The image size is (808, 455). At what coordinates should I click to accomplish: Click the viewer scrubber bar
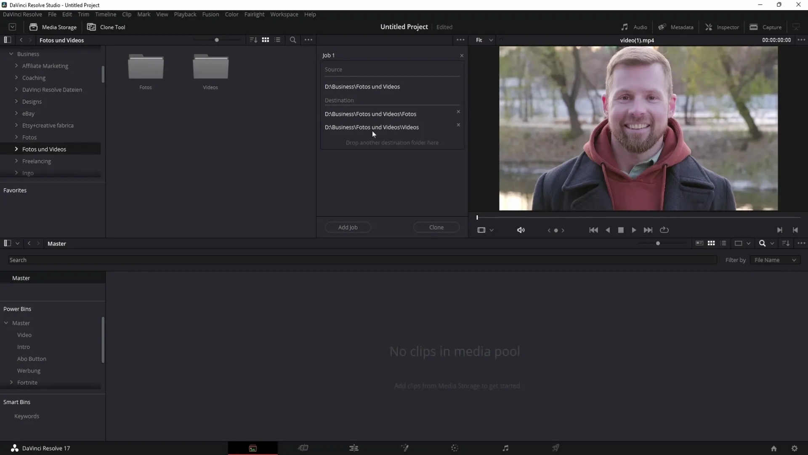(x=638, y=217)
